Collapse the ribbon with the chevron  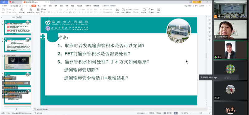209,6
